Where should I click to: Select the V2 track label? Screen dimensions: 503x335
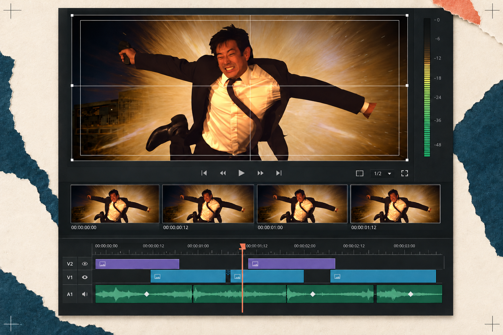[x=70, y=264]
